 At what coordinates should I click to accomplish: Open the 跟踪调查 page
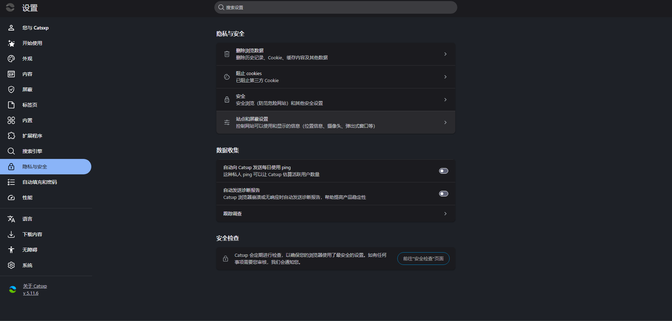445,214
